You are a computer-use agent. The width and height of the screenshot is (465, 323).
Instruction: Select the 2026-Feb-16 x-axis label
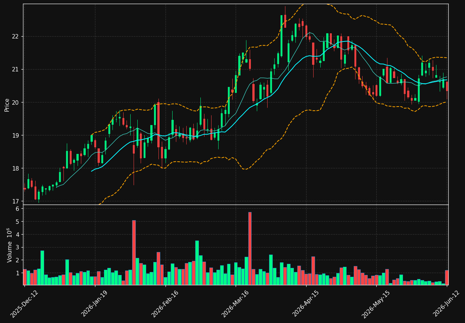coord(165,304)
